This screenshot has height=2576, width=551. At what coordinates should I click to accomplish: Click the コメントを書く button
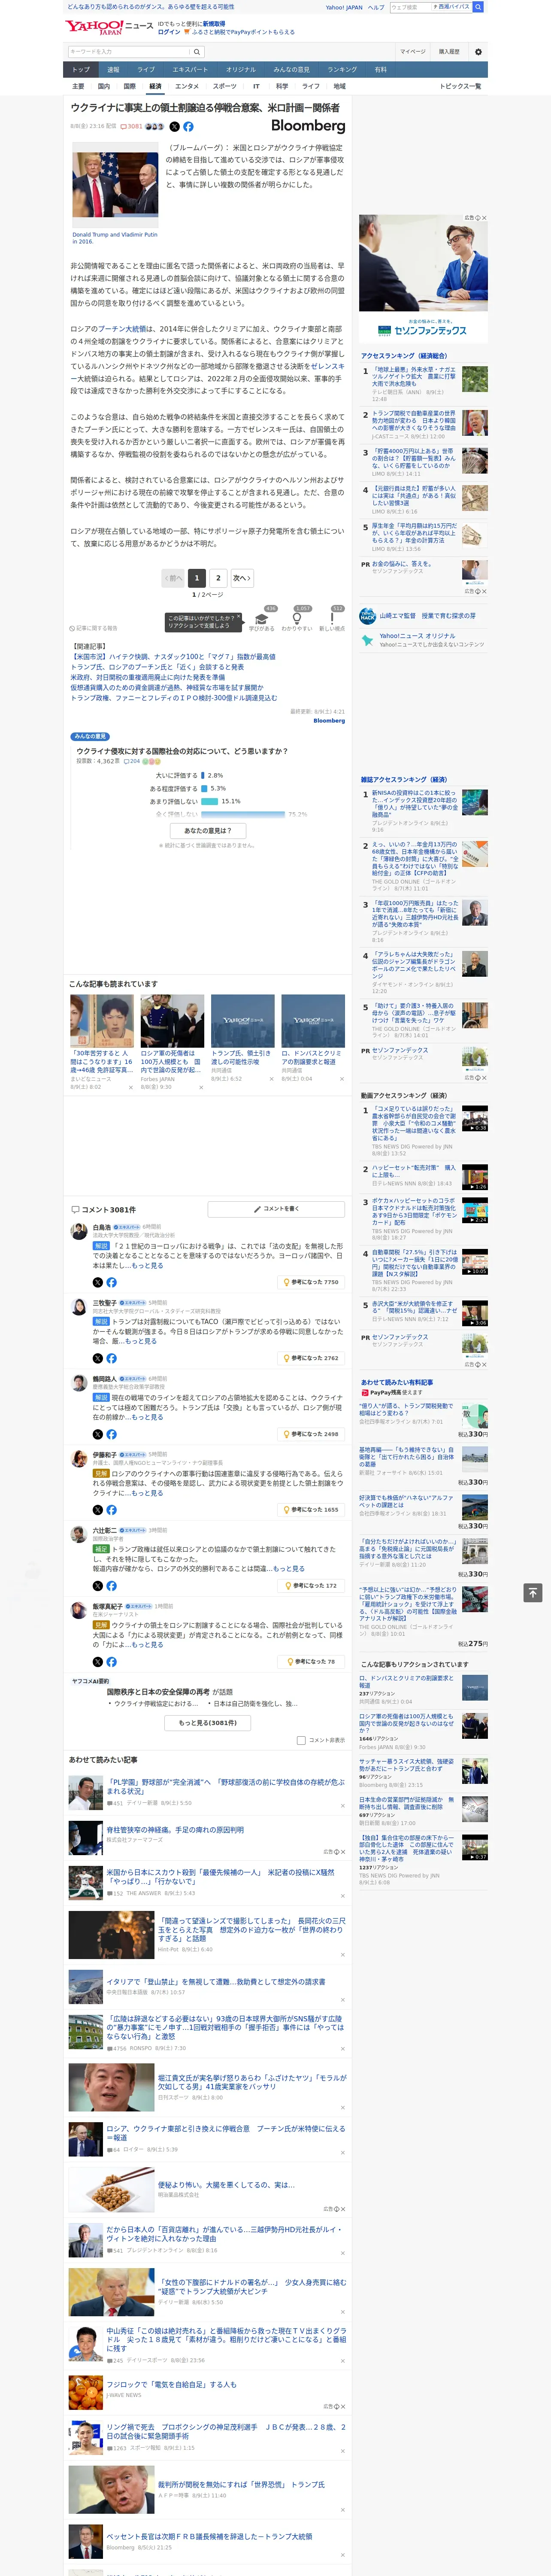coord(276,1209)
